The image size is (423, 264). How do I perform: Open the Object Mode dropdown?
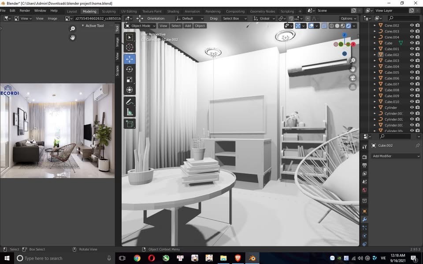[x=140, y=26]
